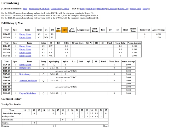
Task: Open the Assoc Coeffs link
Action: 135,9
